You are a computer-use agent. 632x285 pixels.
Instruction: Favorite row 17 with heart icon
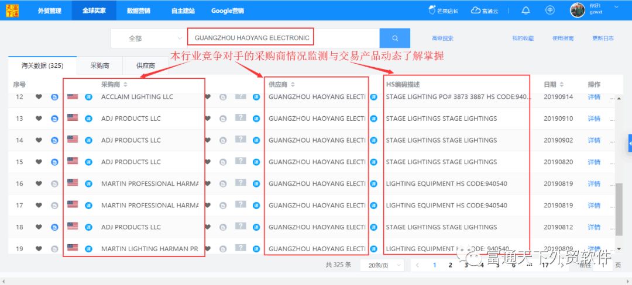tap(39, 205)
